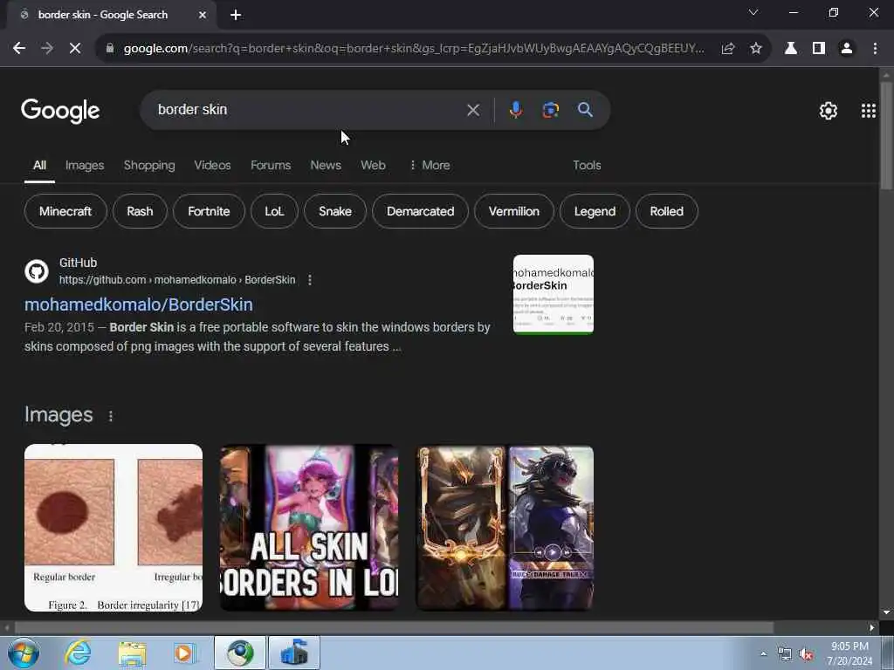Open Windows Explorer from the taskbar

tap(133, 653)
